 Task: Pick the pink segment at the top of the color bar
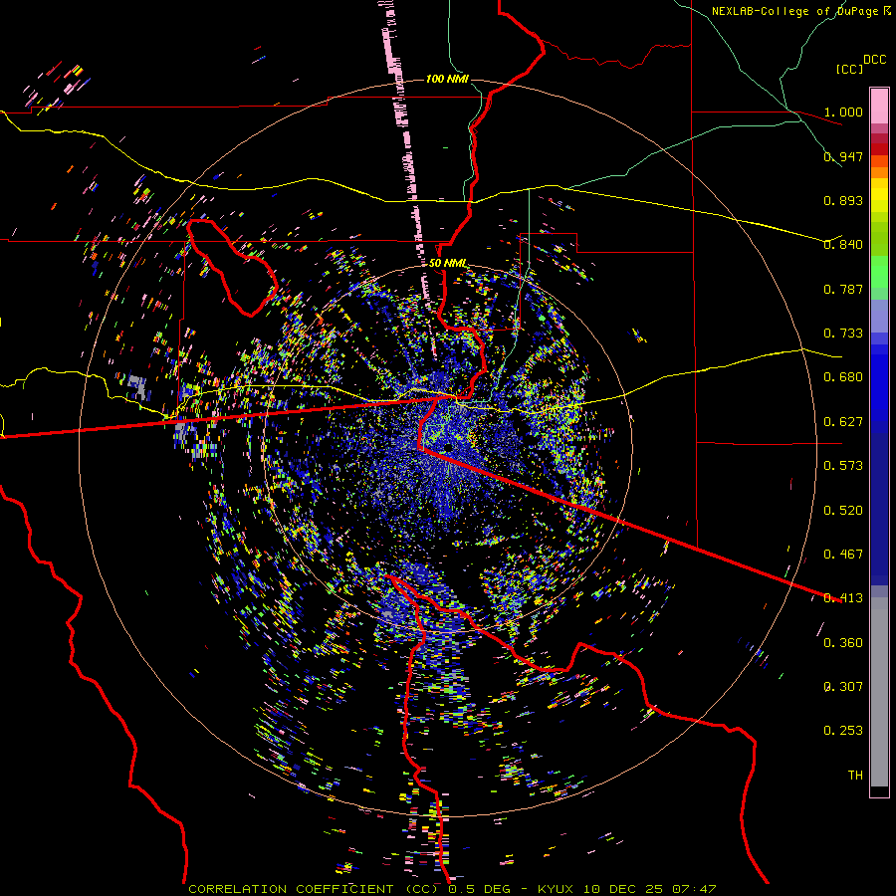click(x=879, y=106)
